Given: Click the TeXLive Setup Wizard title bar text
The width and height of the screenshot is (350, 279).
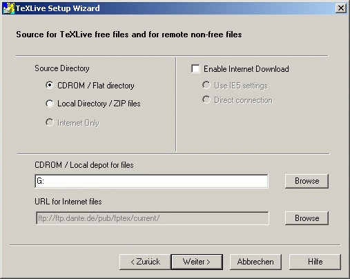Looking at the screenshot, I should pos(58,8).
